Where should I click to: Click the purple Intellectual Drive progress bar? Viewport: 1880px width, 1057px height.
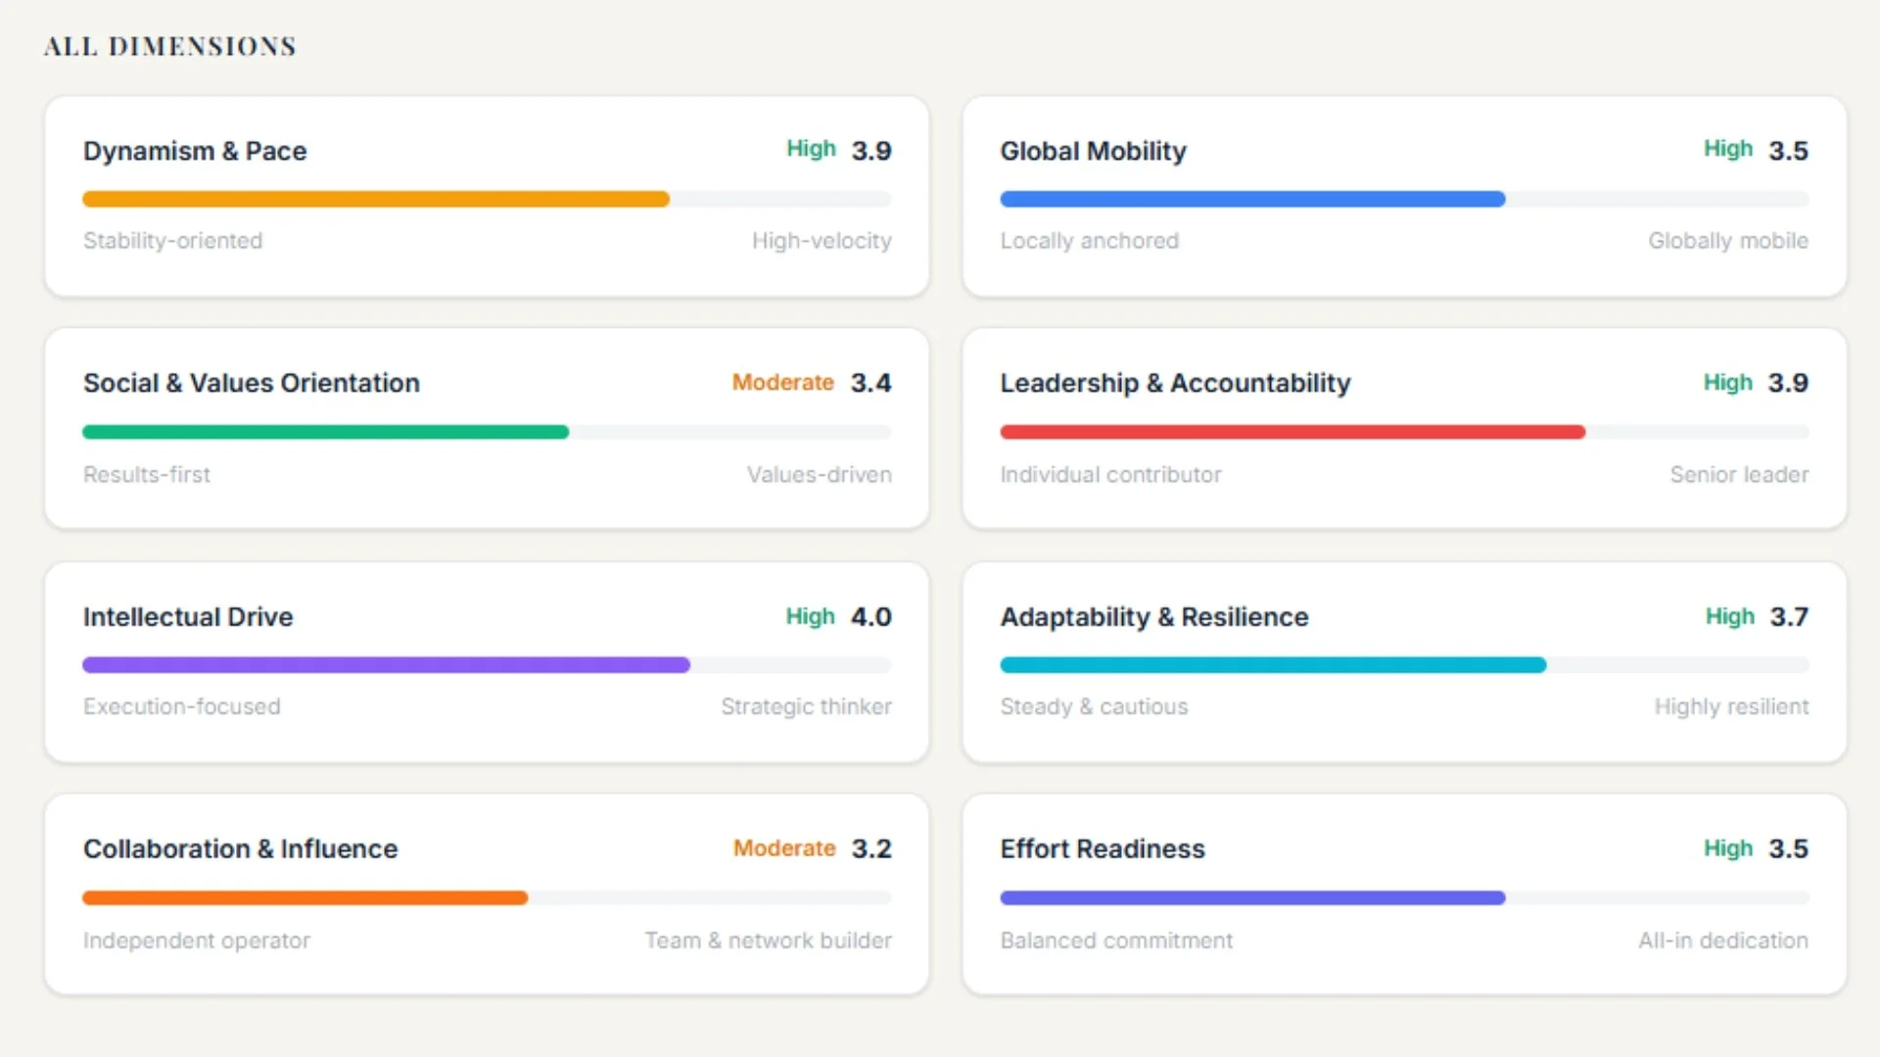click(386, 665)
